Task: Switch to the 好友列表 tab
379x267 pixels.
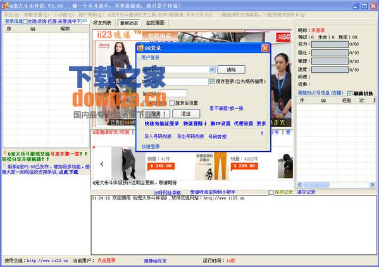Action: click(x=102, y=23)
